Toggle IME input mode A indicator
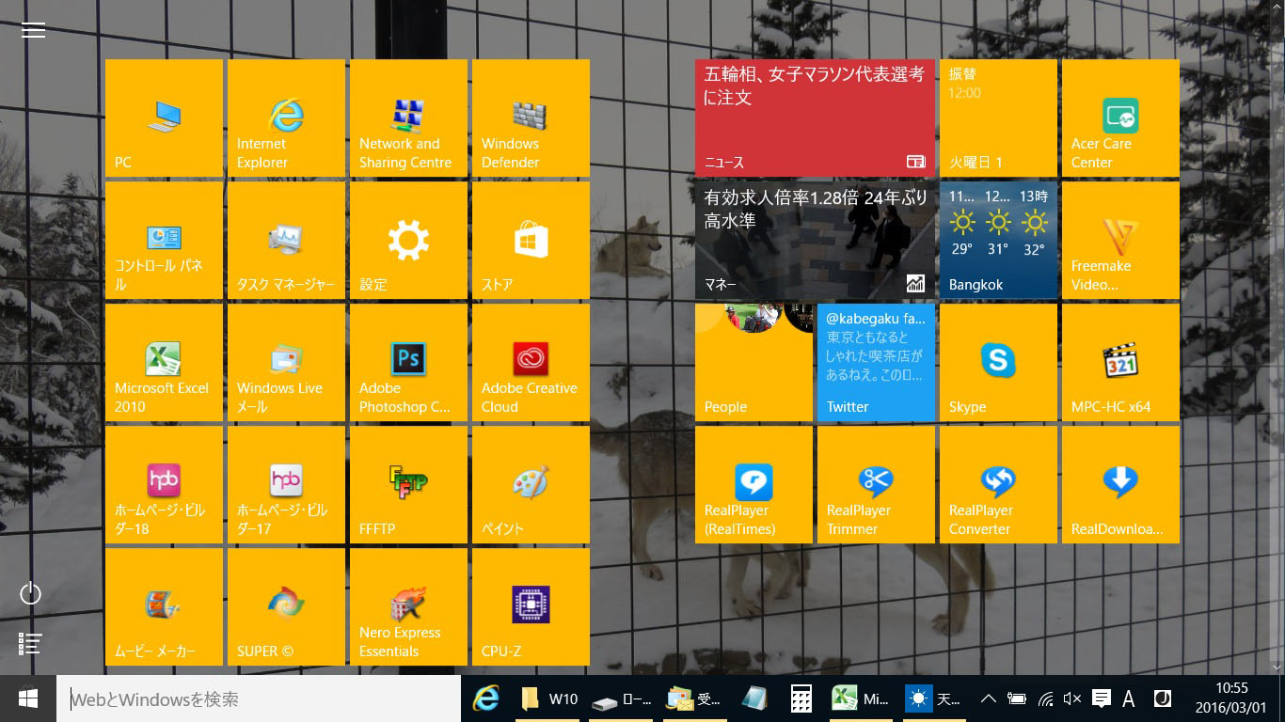The height and width of the screenshot is (722, 1285). (x=1129, y=698)
